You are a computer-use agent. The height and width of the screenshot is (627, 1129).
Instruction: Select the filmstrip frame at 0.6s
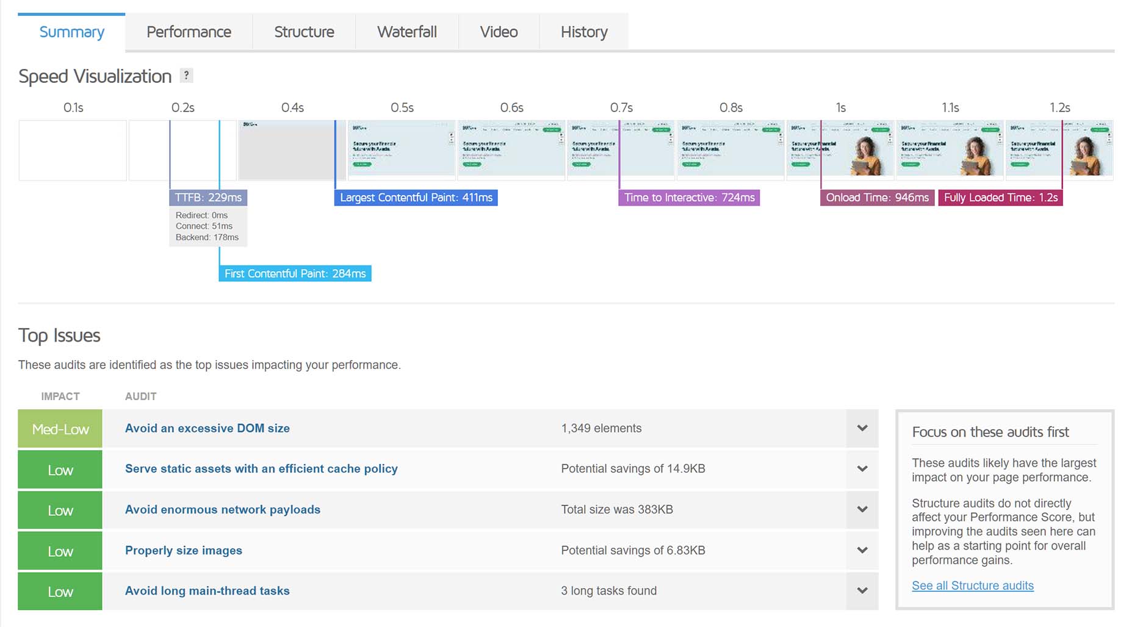pyautogui.click(x=511, y=150)
